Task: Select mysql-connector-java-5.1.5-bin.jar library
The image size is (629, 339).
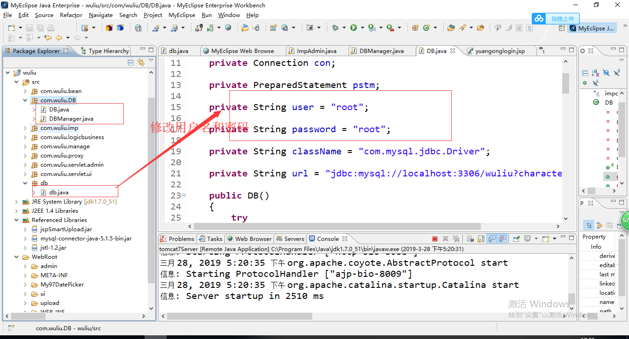Action: tap(86, 239)
